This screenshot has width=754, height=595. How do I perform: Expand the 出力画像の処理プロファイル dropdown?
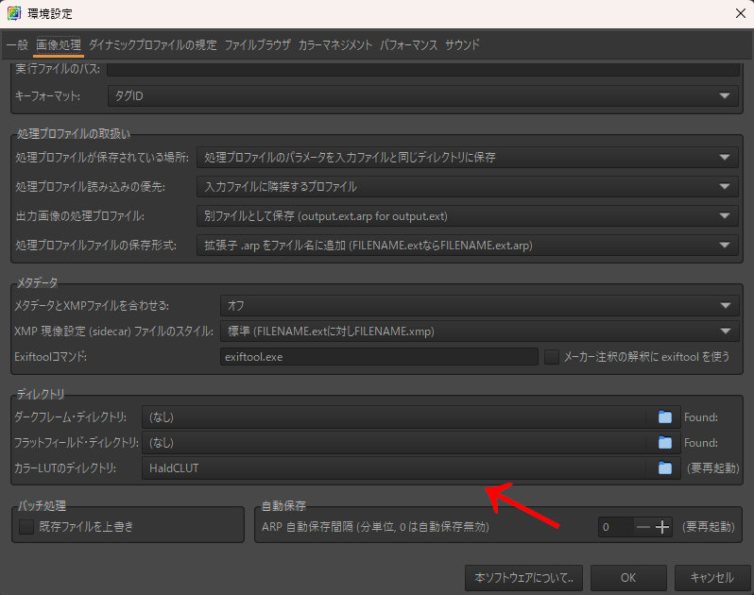[x=468, y=215]
